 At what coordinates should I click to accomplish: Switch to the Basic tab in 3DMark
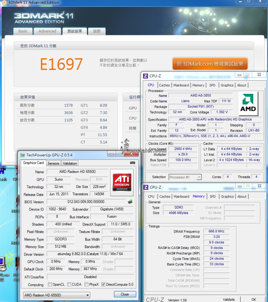(x=23, y=31)
